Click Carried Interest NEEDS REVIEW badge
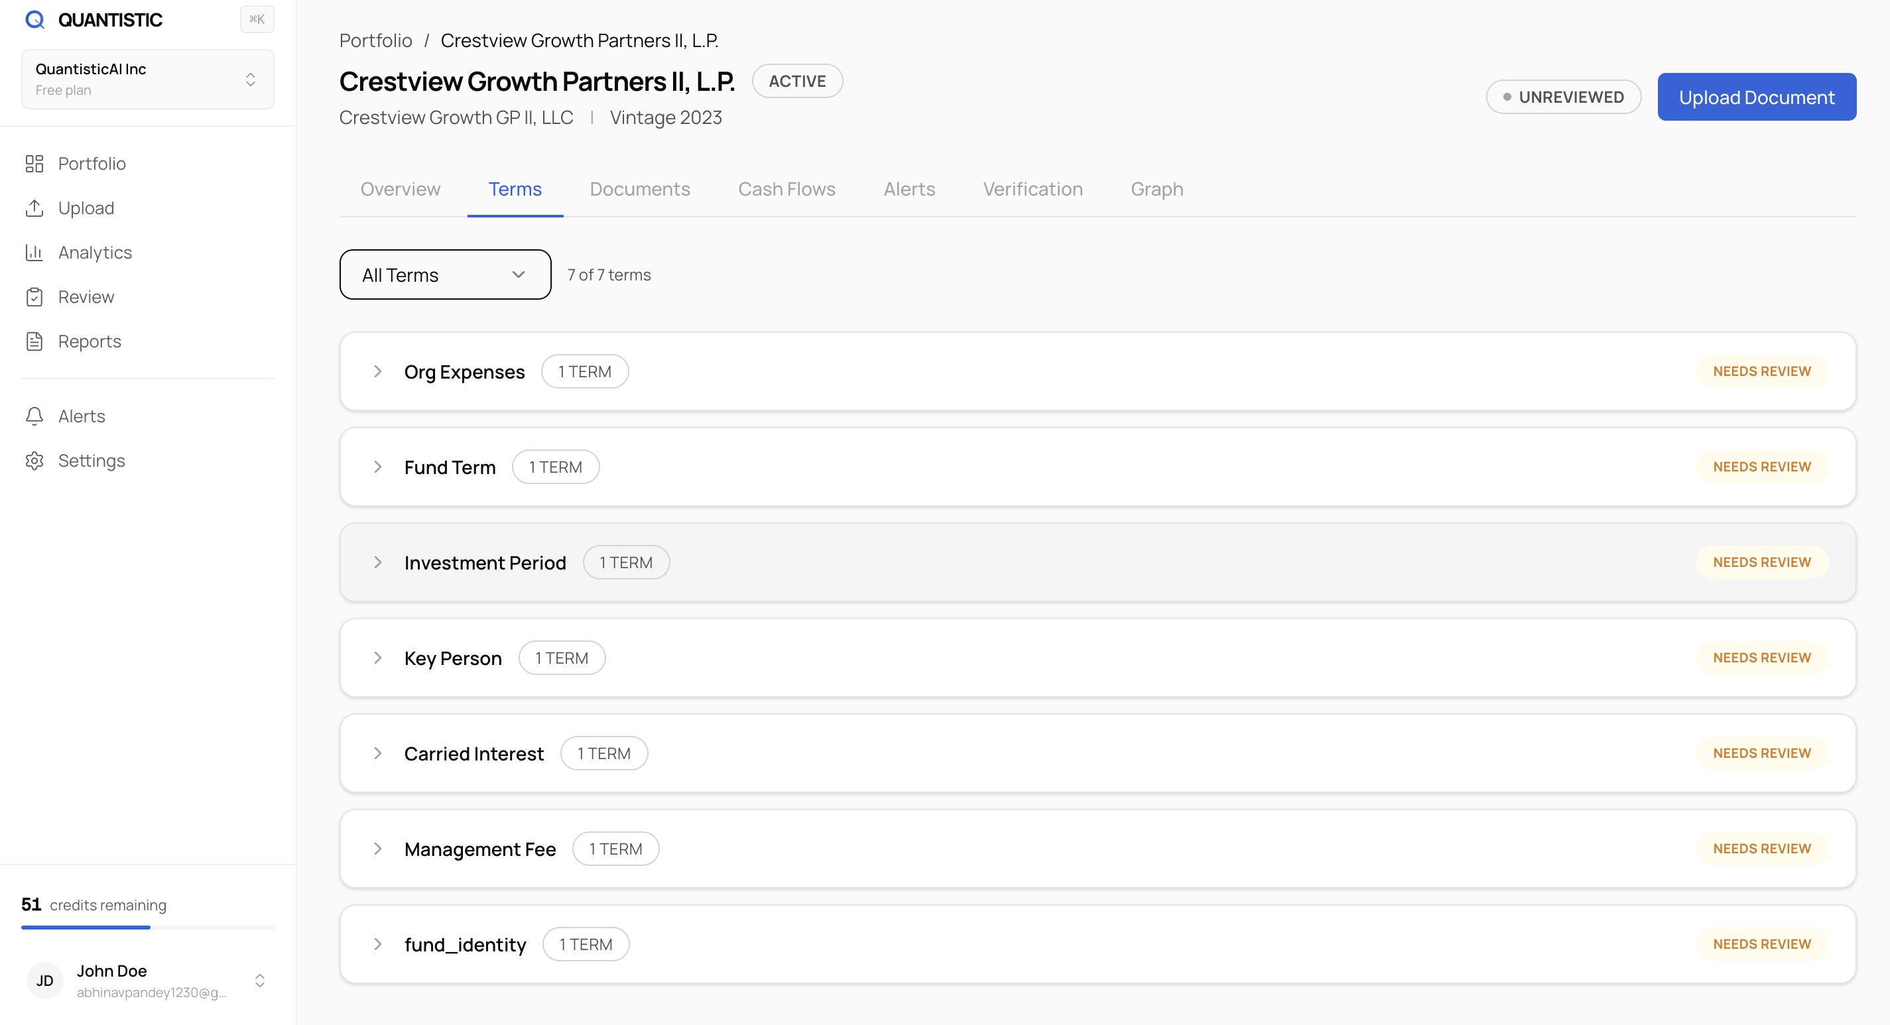This screenshot has width=1890, height=1025. click(1761, 753)
